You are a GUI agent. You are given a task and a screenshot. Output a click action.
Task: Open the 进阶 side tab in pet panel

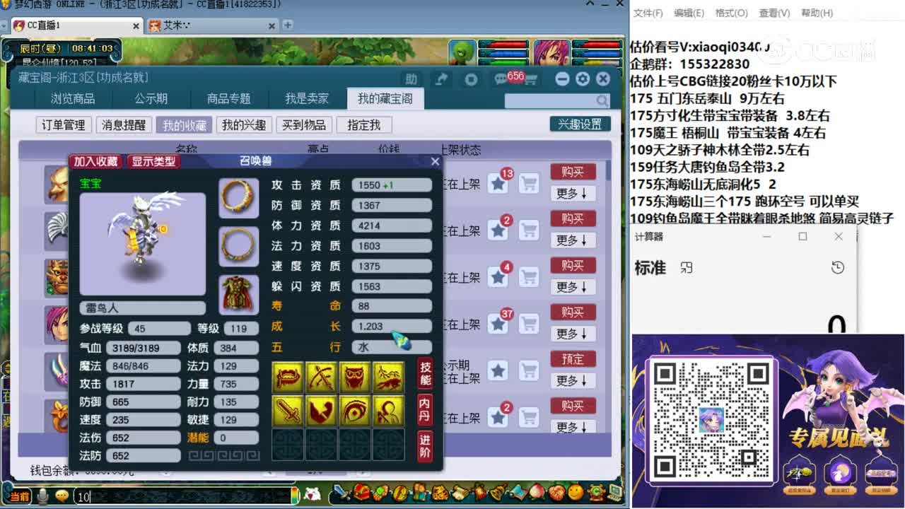[425, 446]
